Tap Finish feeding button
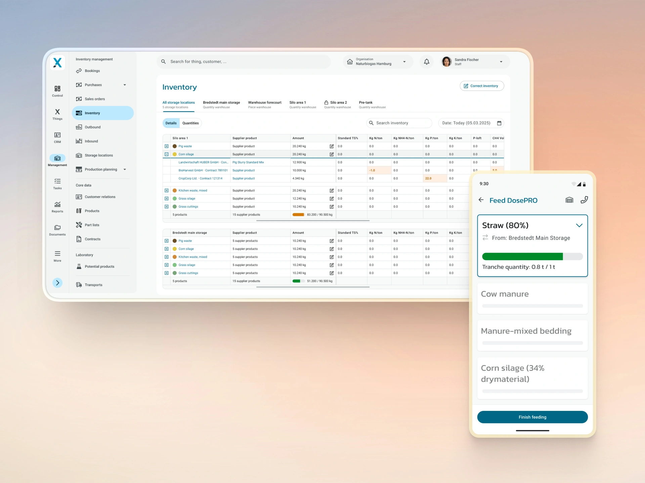Screen dimensions: 645x483 [x=532, y=417]
